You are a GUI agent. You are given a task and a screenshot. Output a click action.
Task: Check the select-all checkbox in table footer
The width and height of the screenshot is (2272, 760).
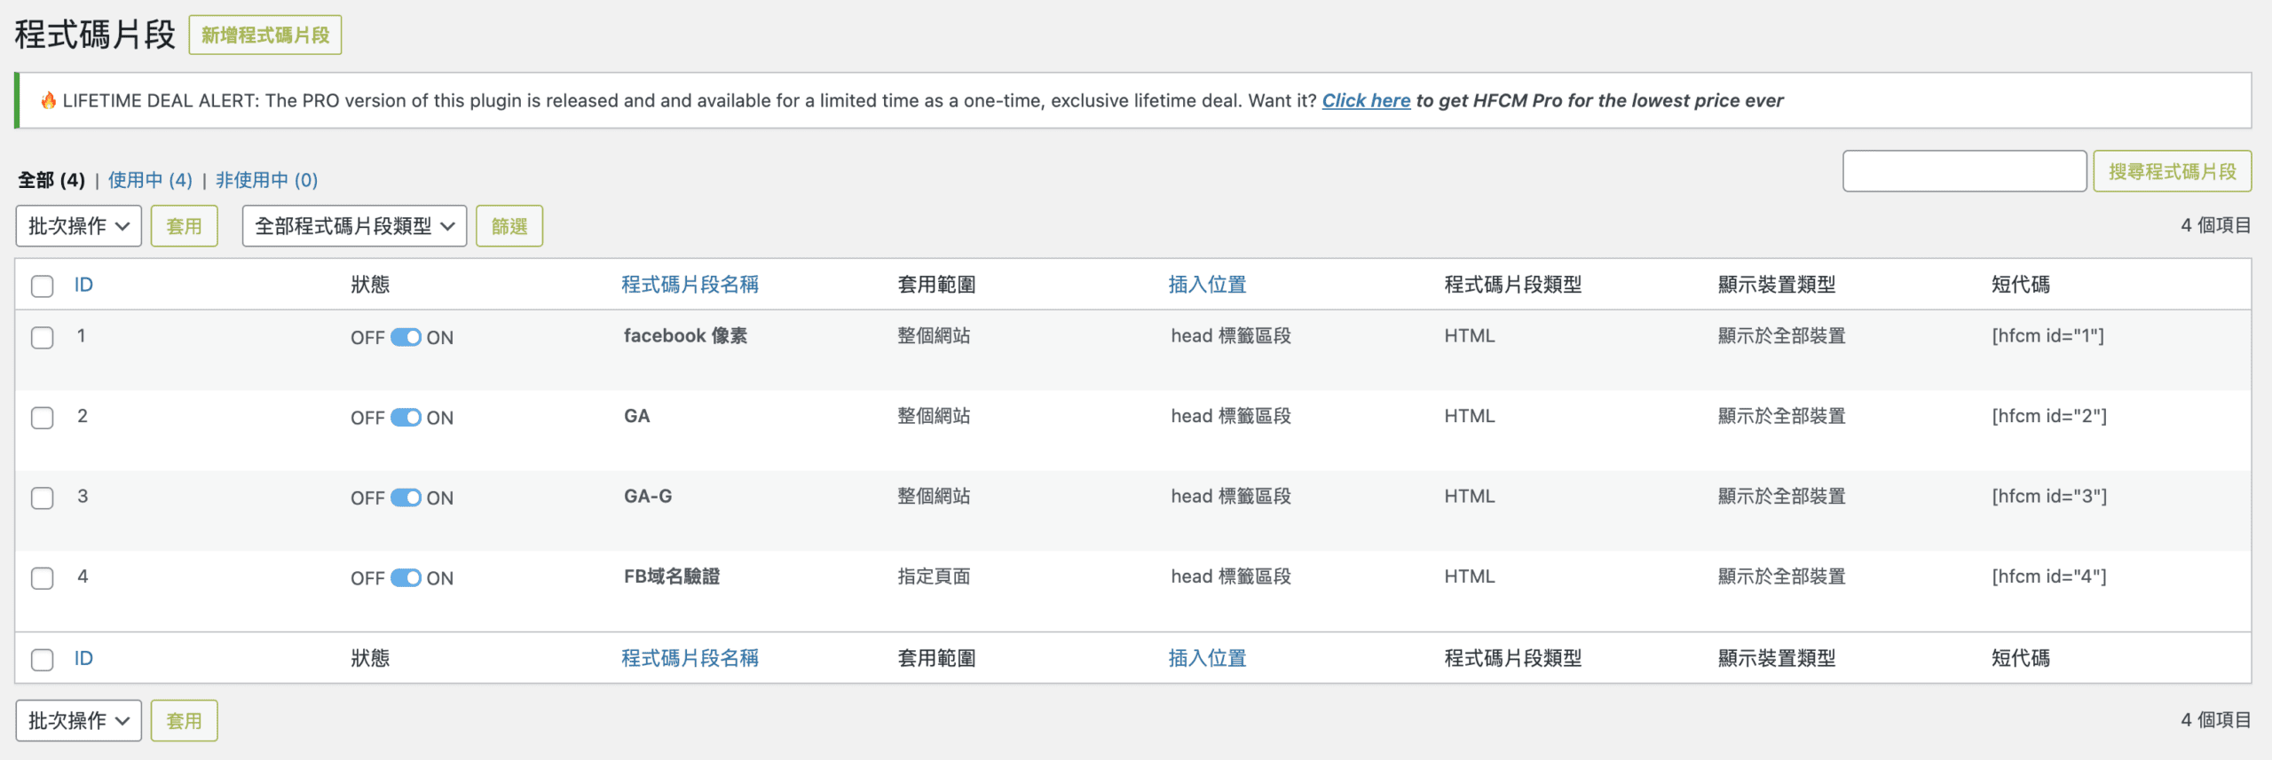[42, 659]
